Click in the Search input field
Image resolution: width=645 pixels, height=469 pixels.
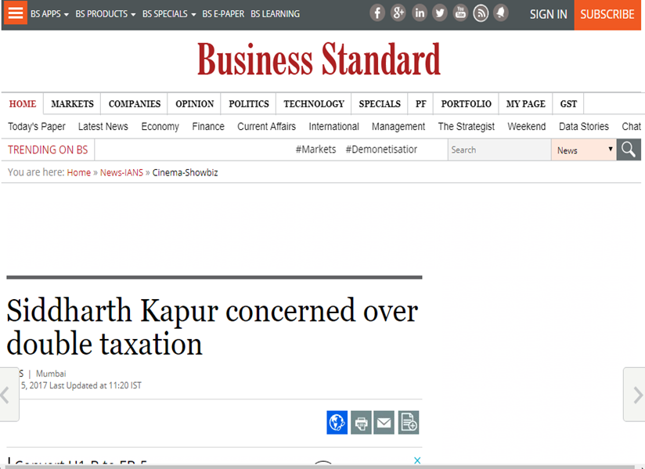(x=499, y=150)
